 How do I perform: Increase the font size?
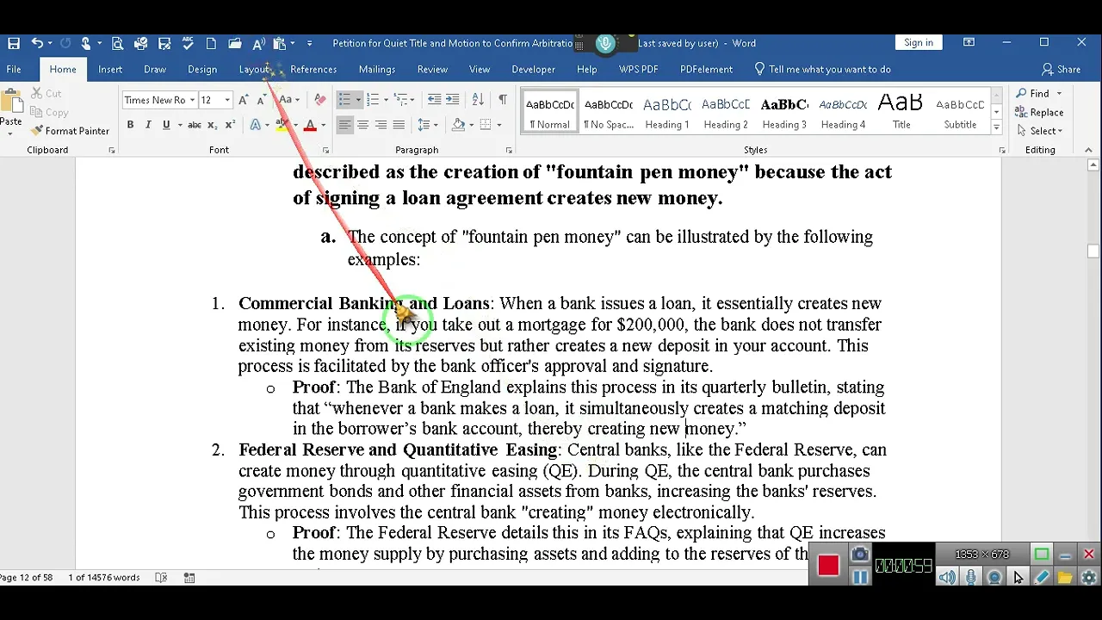(244, 100)
